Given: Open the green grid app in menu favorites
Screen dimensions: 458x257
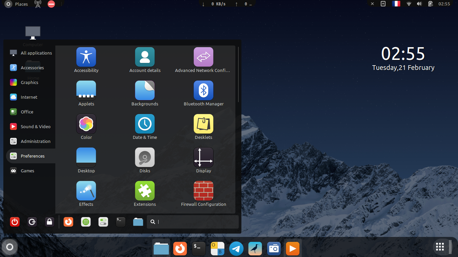Looking at the screenshot, I should pyautogui.click(x=86, y=222).
